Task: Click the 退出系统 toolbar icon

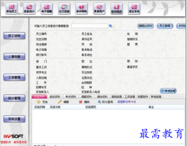Action: click(134, 9)
